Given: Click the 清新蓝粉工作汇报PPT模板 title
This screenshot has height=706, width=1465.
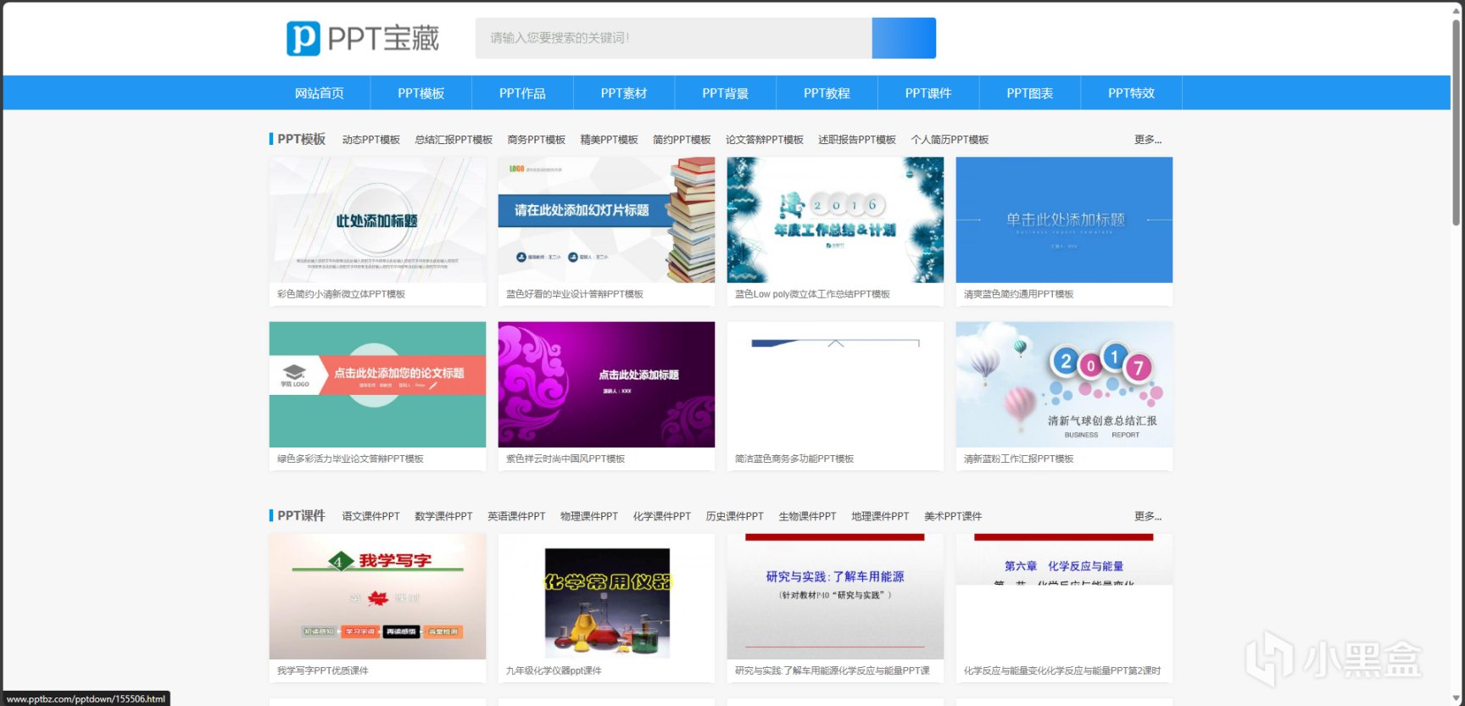Looking at the screenshot, I should click(1018, 459).
